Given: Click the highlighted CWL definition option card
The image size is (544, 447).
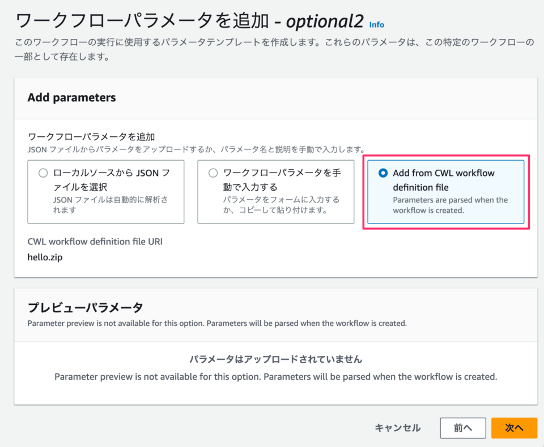Looking at the screenshot, I should pyautogui.click(x=446, y=191).
